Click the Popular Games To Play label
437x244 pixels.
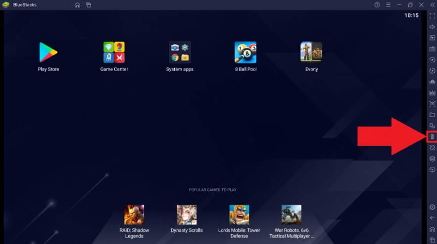(213, 190)
